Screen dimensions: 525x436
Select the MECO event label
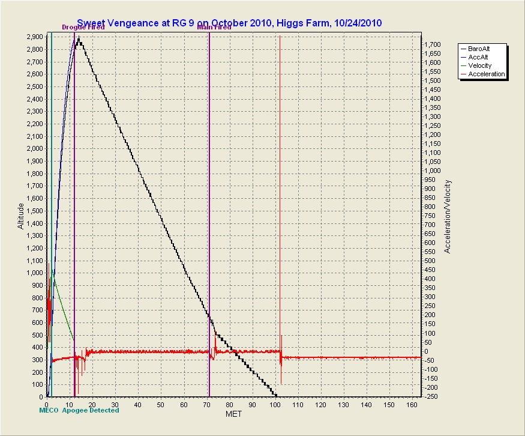pos(49,410)
